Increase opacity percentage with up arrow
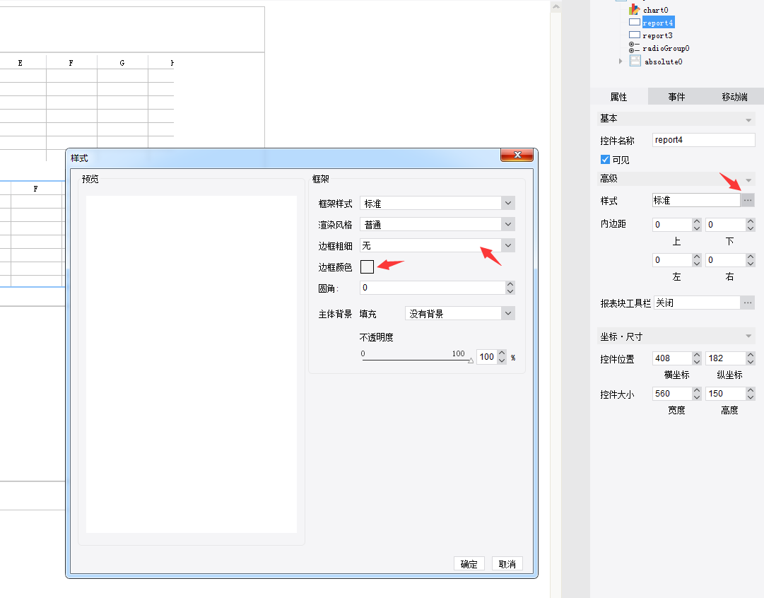The height and width of the screenshot is (598, 764). click(x=502, y=353)
